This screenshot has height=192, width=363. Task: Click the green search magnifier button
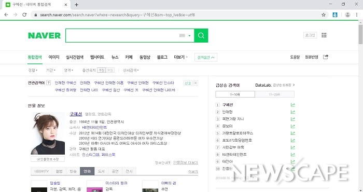(201, 35)
